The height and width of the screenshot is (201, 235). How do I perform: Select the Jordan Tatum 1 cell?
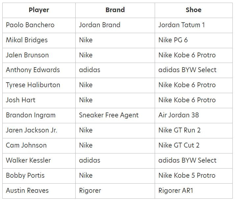(x=194, y=25)
